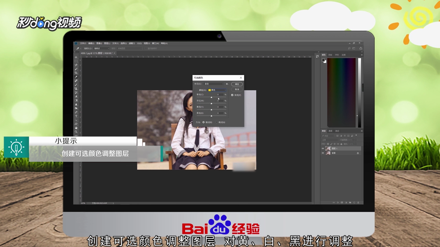Close the 可选颜色 dialog
This screenshot has height=247, width=440.
tap(241, 78)
